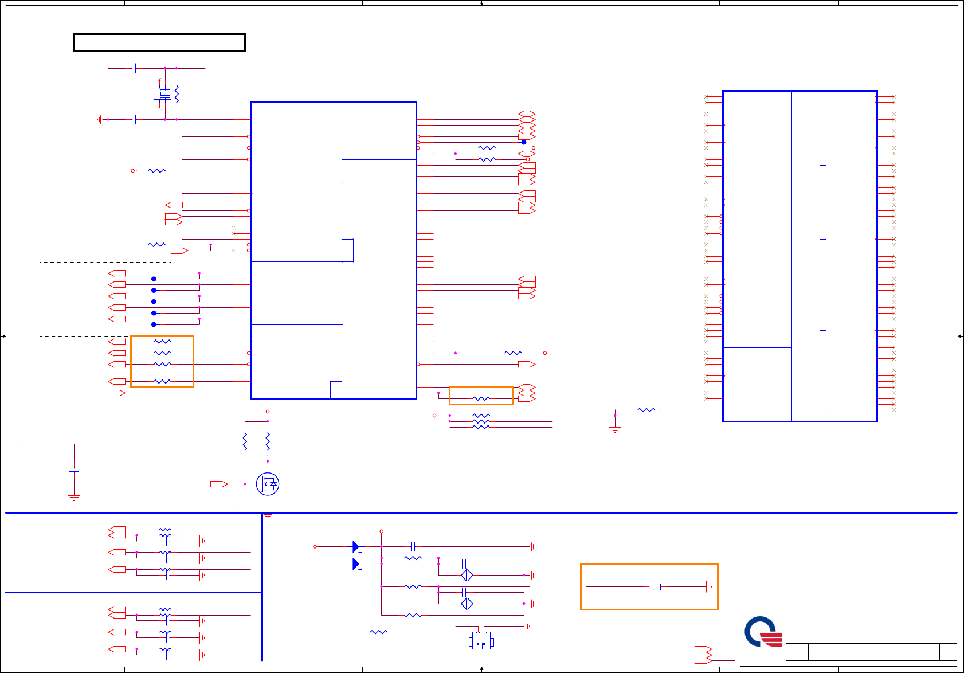Click the blue test point right of left IC

(524, 142)
